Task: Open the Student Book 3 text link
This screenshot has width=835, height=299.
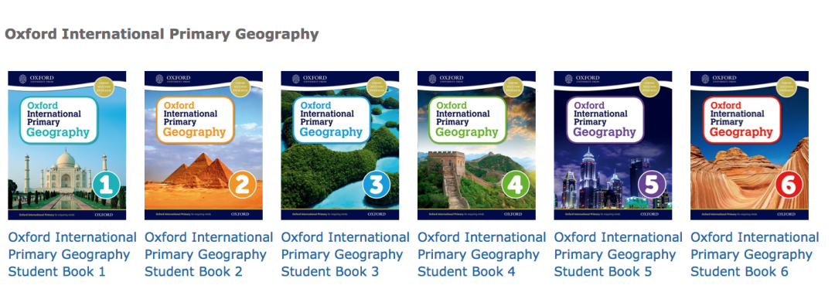Action: 345,254
